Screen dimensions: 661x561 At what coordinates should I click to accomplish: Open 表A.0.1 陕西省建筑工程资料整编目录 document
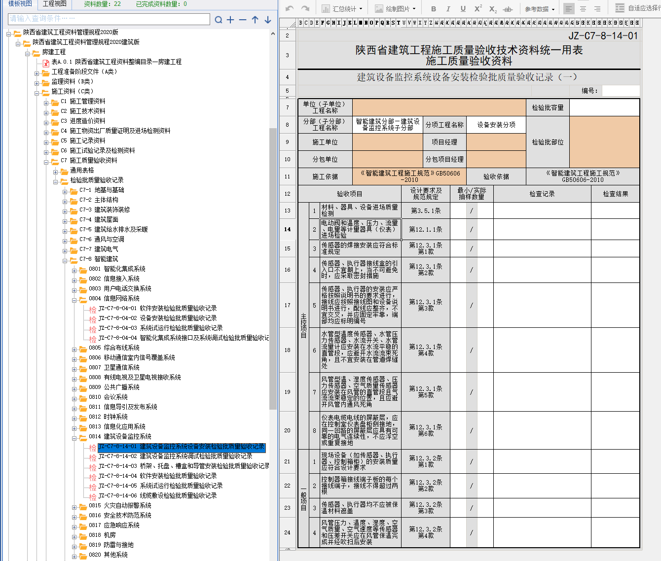click(116, 62)
